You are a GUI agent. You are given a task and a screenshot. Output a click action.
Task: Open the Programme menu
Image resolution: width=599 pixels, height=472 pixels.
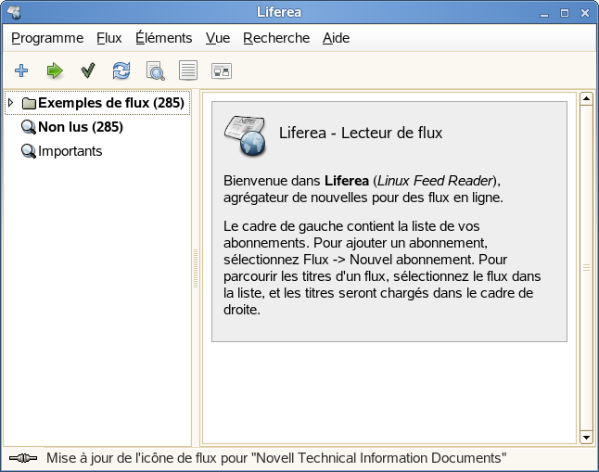47,38
